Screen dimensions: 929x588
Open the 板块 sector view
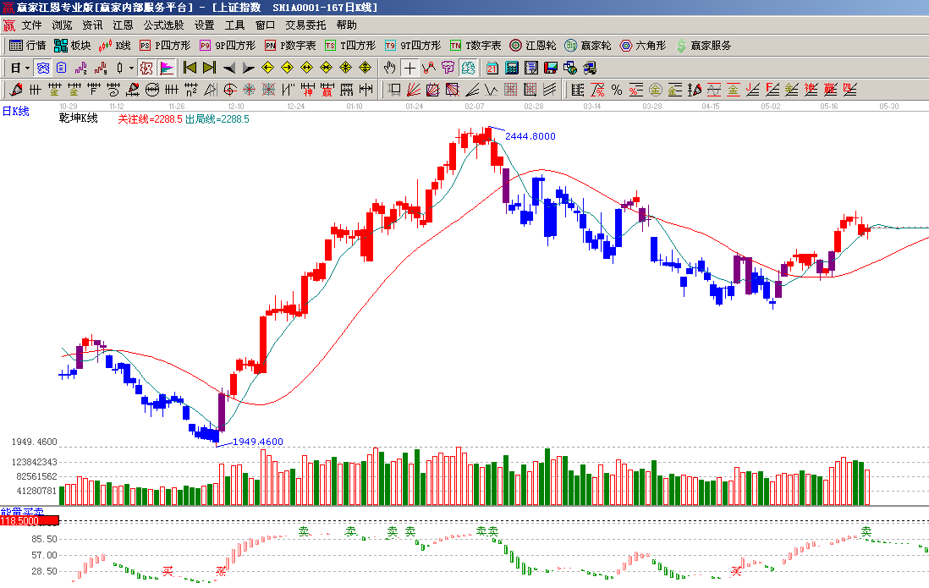[72, 46]
